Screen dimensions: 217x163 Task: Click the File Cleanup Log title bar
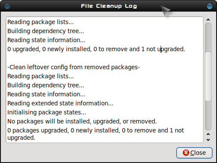(109, 6)
